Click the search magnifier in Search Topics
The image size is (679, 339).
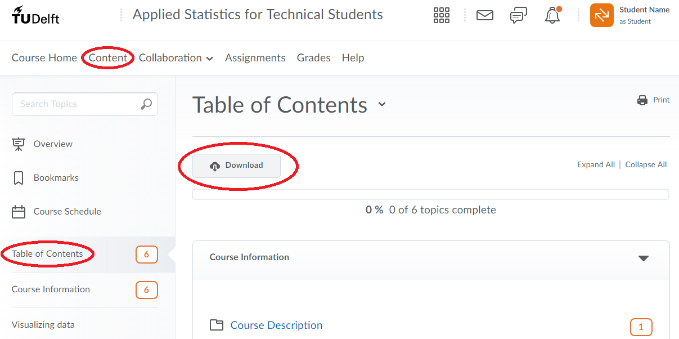click(x=146, y=104)
